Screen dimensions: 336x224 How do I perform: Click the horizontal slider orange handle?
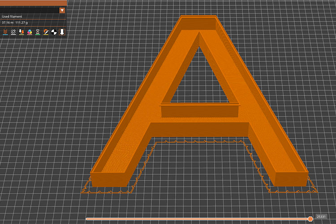coord(310,219)
